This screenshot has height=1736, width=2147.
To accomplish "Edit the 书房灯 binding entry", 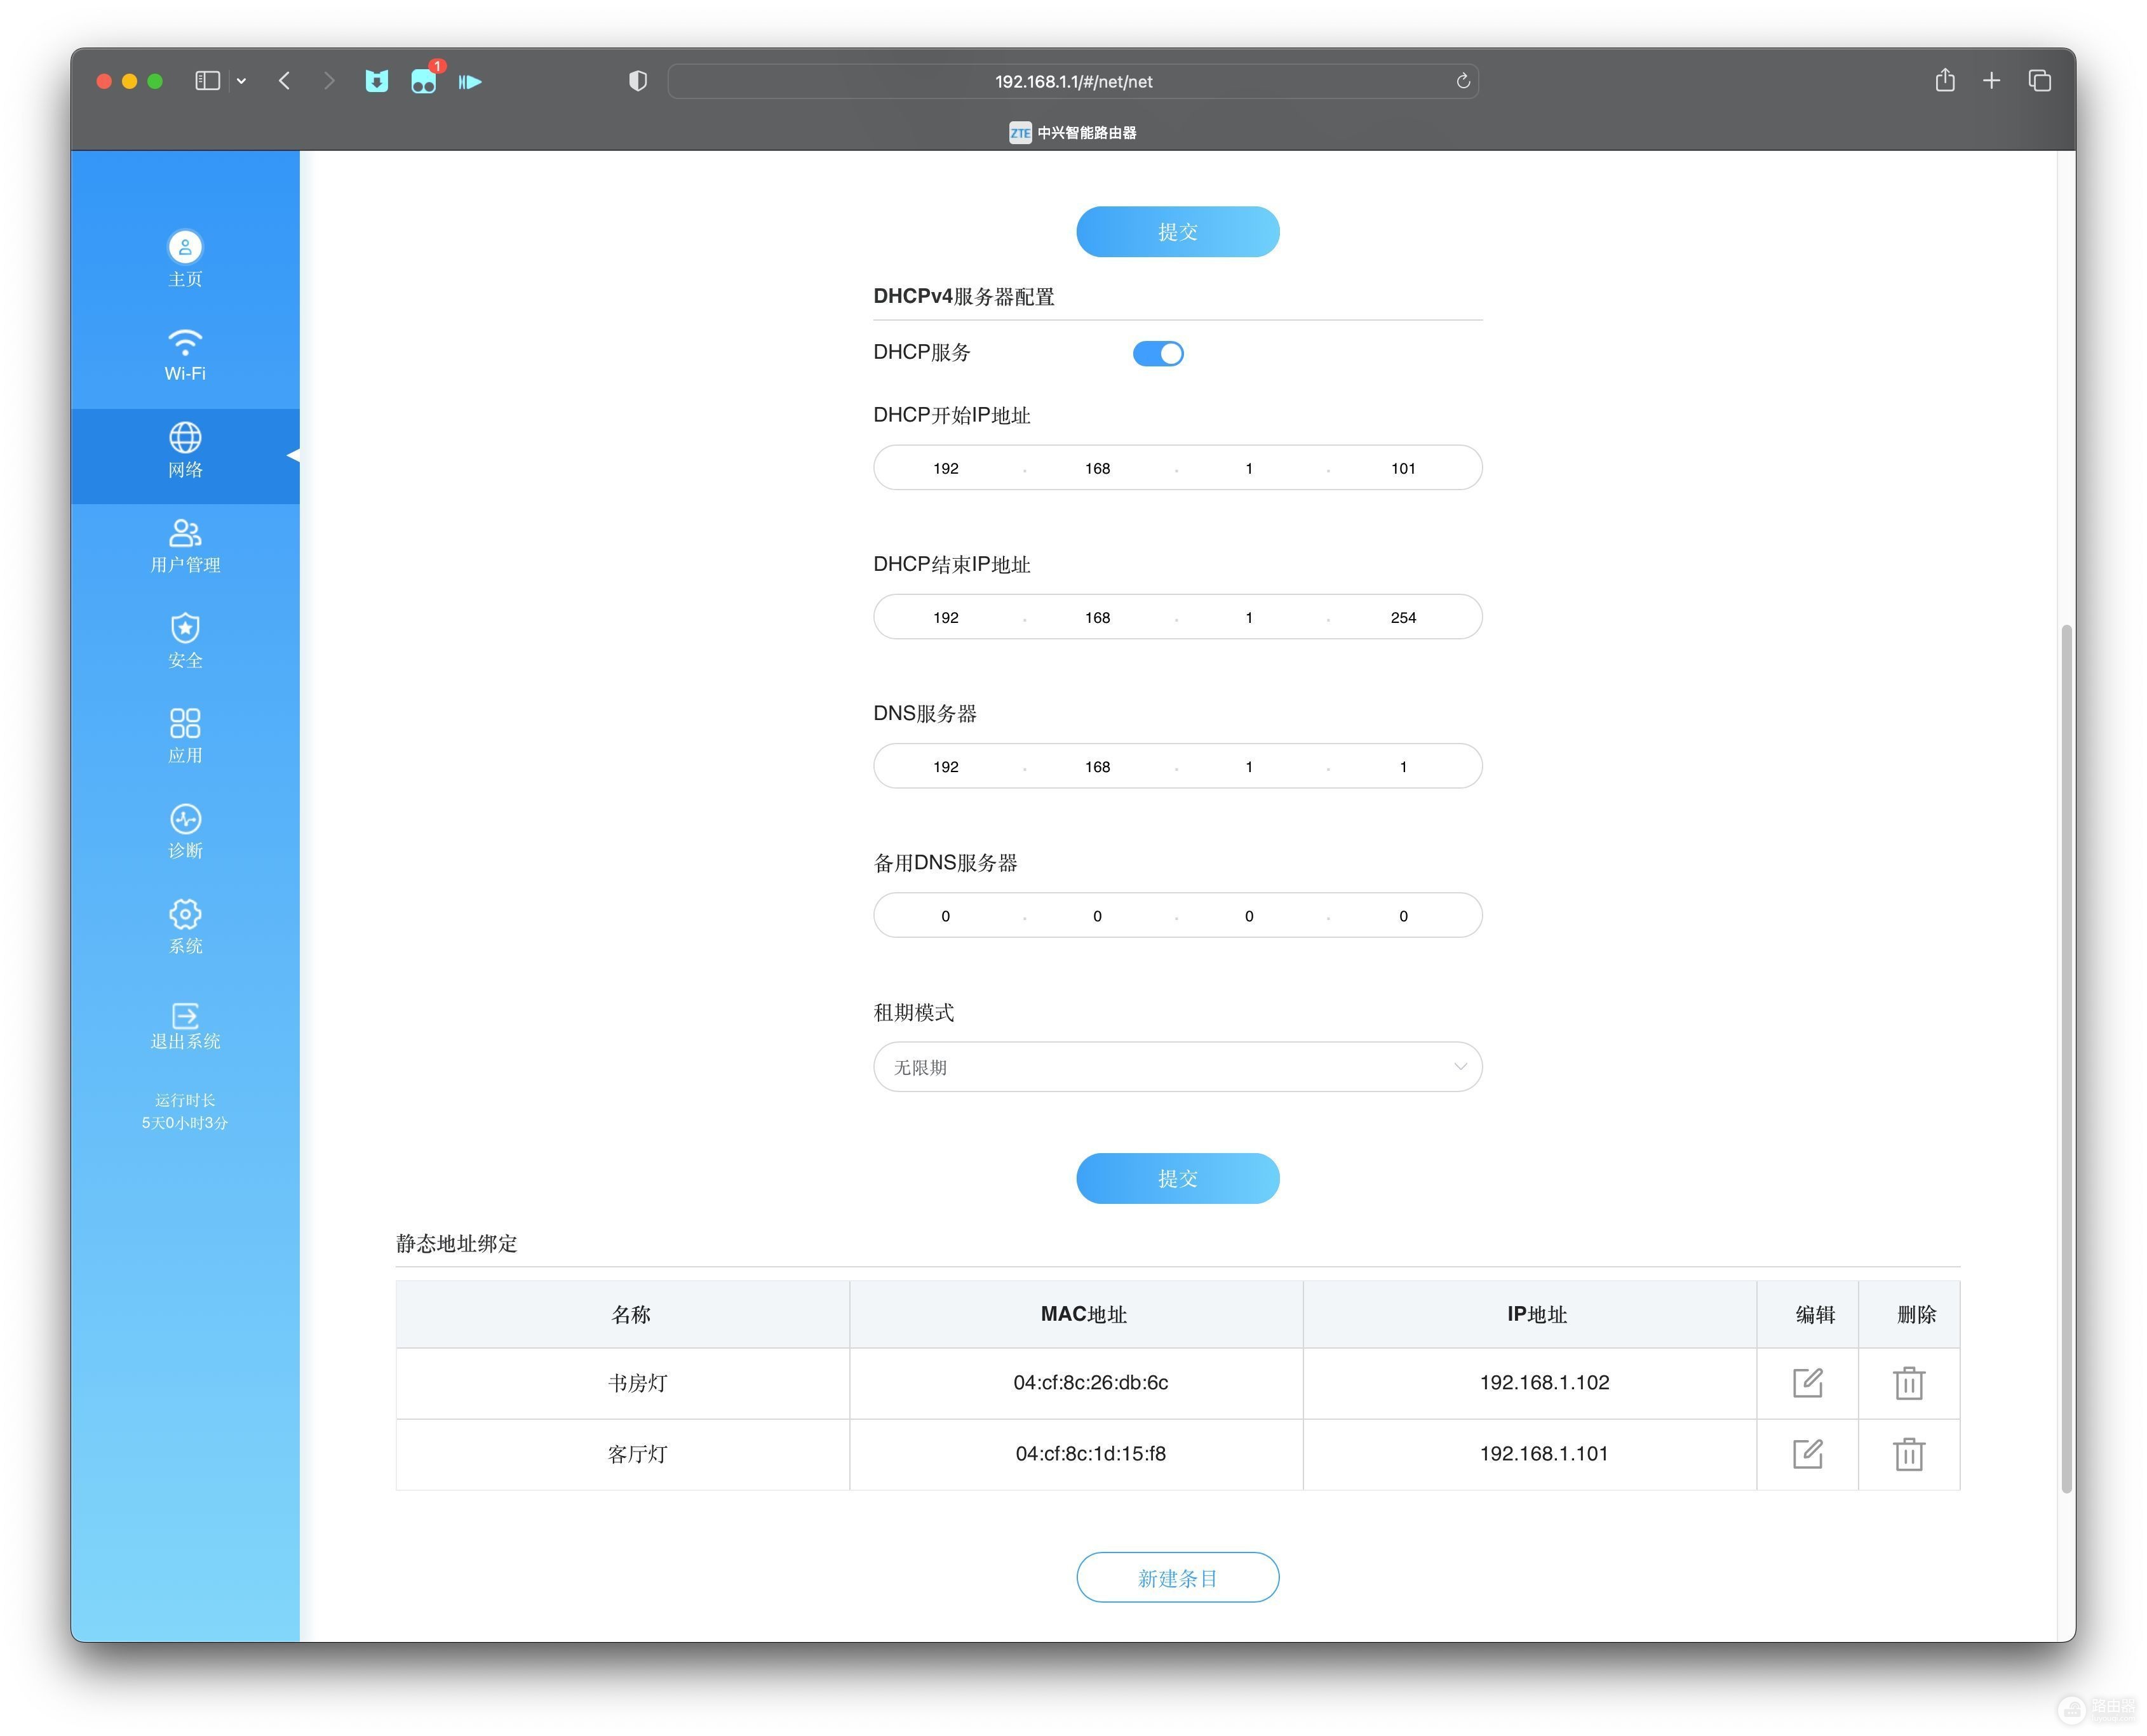I will (x=1807, y=1383).
